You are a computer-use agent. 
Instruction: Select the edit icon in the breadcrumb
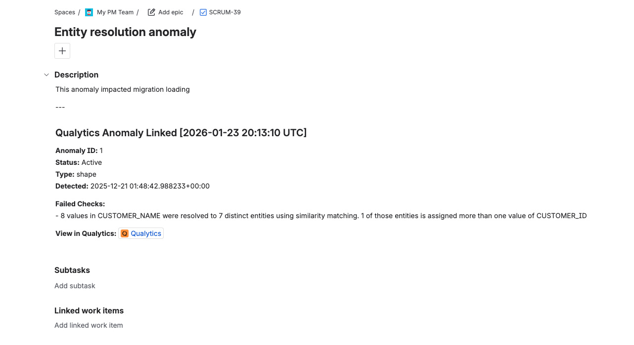[150, 12]
